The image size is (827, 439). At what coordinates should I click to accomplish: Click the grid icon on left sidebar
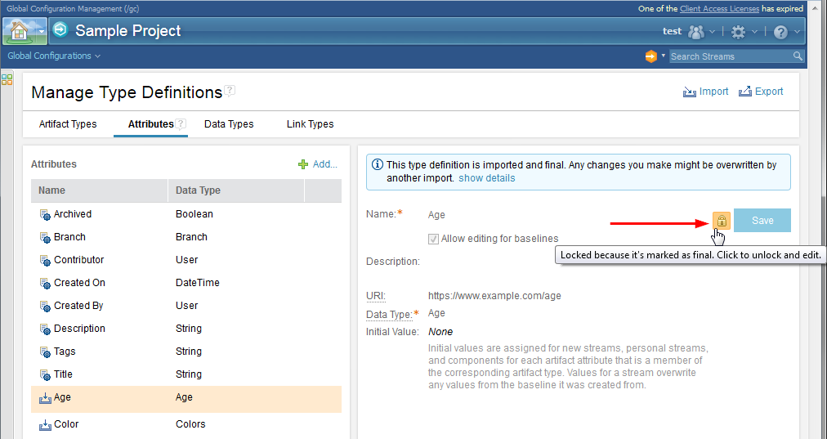7,79
